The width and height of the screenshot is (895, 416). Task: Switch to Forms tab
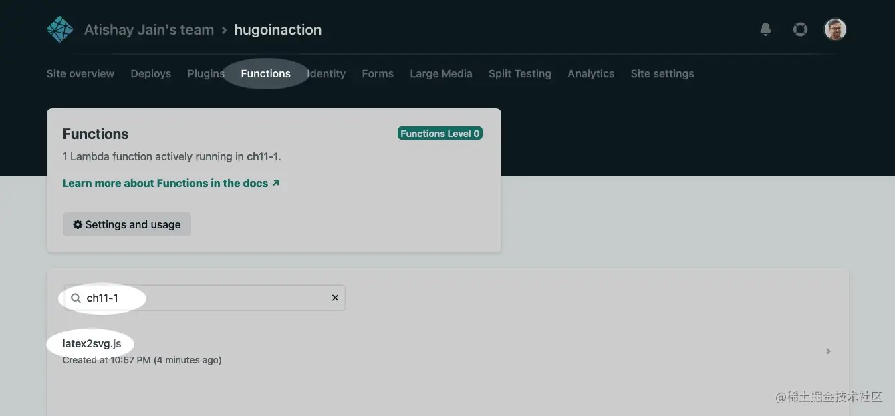[378, 73]
